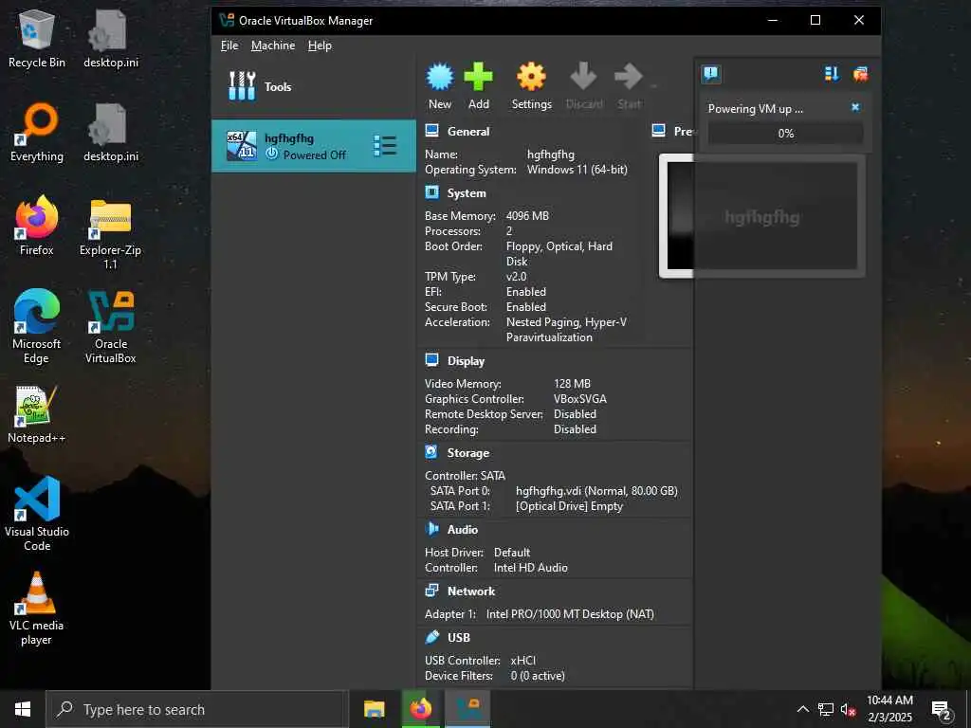Open the Microsoft Edge desktop shortcut

37,326
